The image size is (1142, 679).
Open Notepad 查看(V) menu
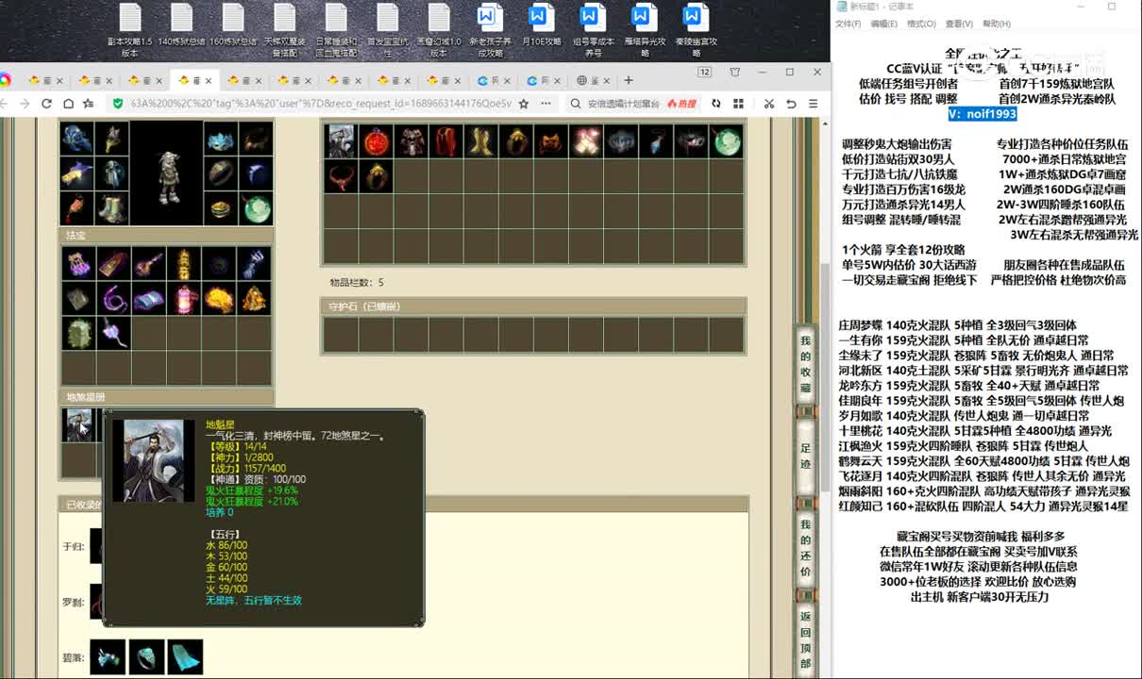(959, 24)
